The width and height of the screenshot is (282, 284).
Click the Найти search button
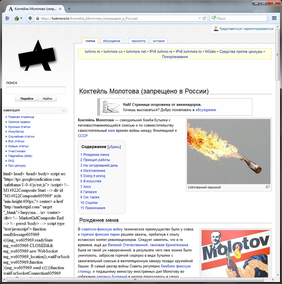point(48,99)
